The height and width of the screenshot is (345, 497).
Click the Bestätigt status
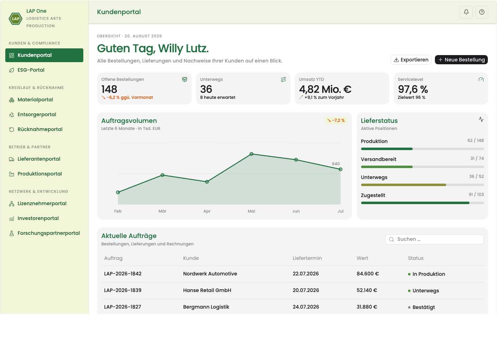(421, 307)
